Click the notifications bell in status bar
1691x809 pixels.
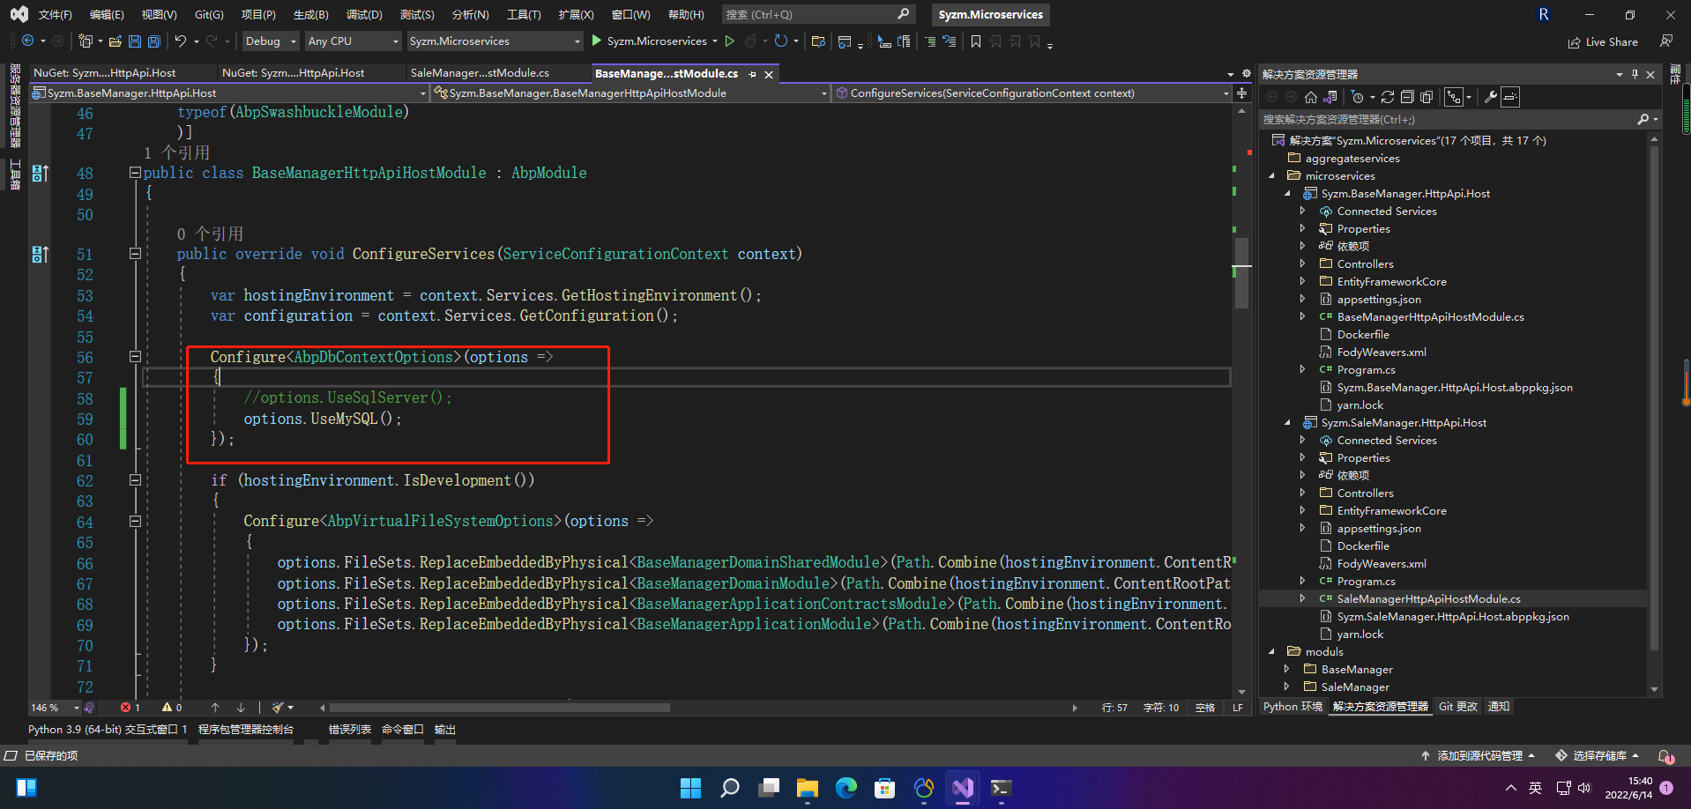1665,756
